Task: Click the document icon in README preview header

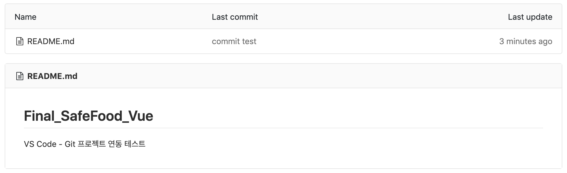Action: (20, 76)
